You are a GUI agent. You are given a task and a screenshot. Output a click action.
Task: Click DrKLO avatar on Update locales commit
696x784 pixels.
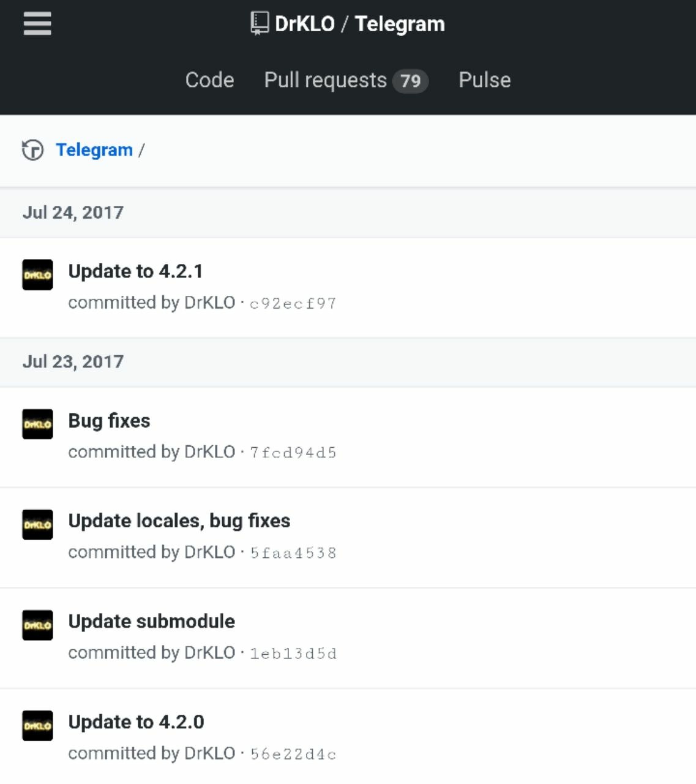(37, 525)
